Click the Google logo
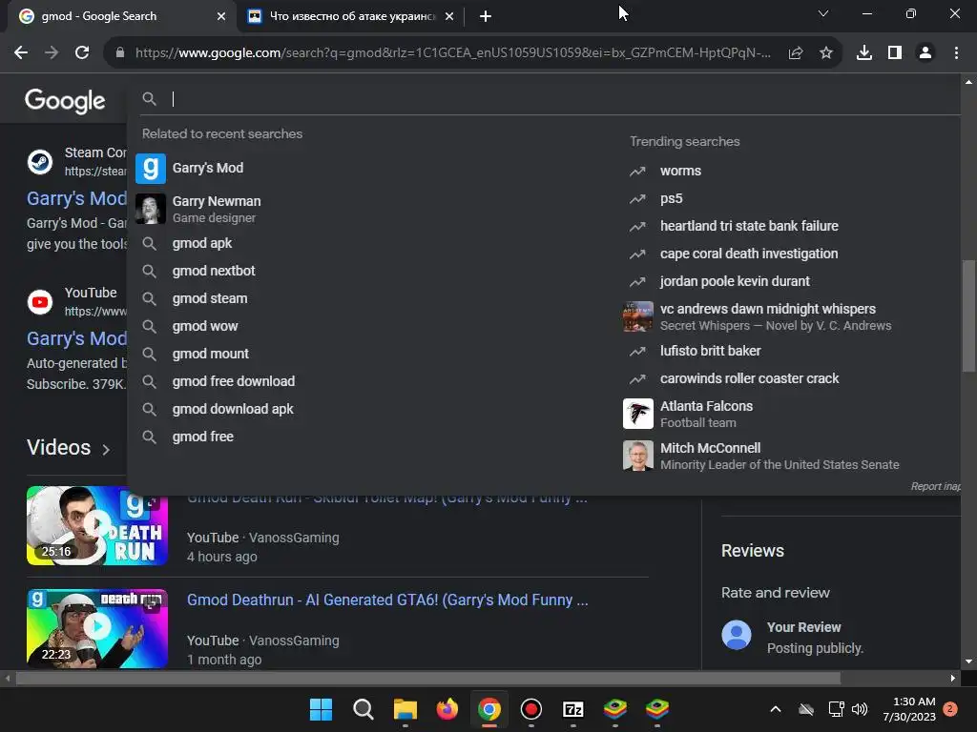 [65, 100]
